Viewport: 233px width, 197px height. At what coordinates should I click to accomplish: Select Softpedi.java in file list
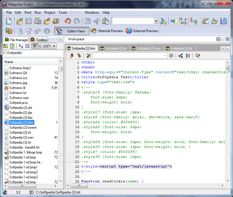(18, 103)
